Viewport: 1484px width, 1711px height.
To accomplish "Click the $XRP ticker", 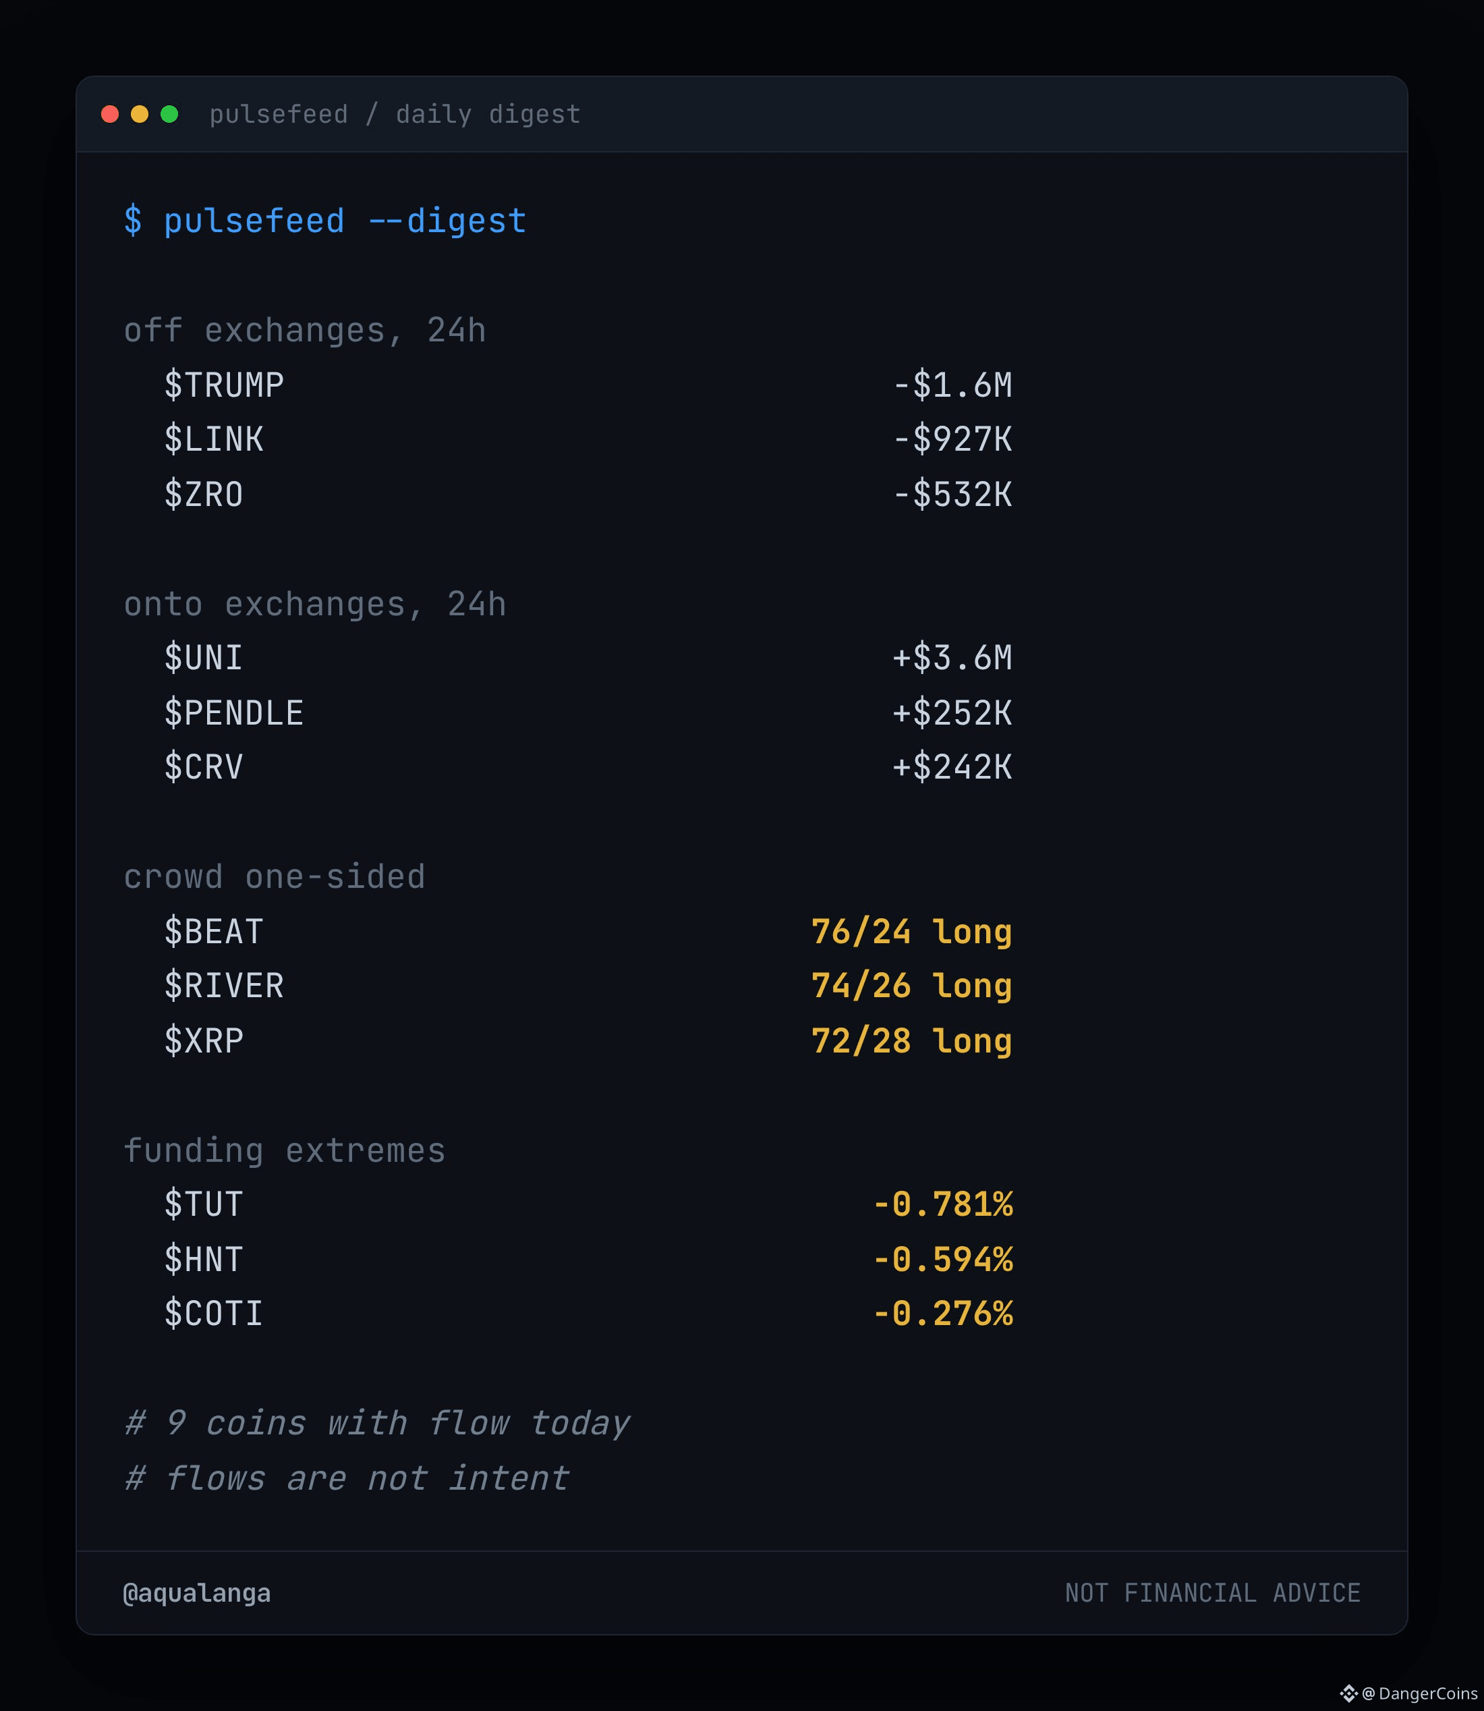I will pos(204,1041).
